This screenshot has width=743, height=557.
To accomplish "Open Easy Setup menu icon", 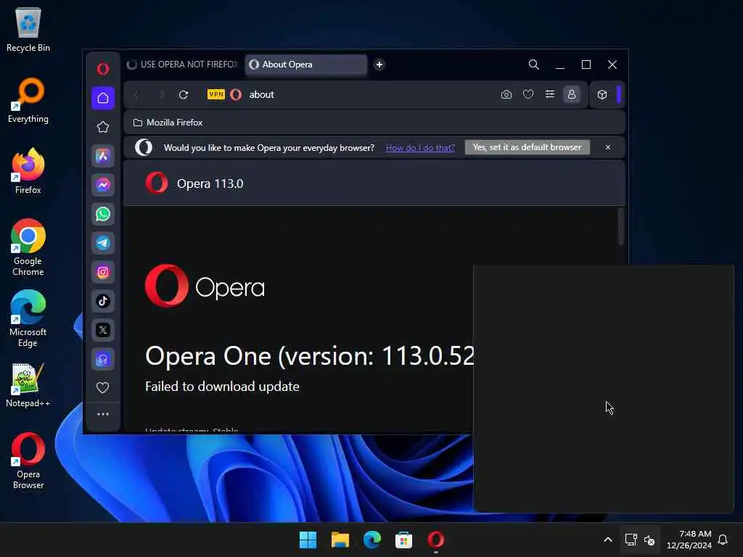I will tap(550, 94).
